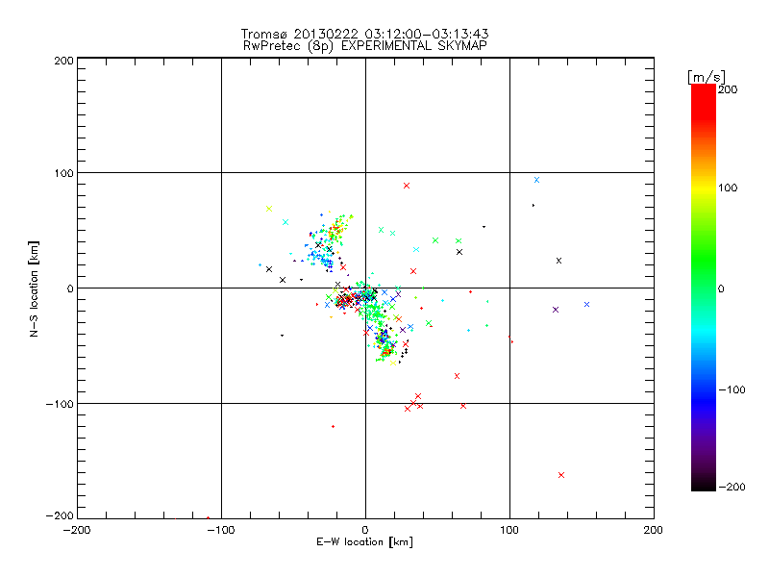Select the blue -100 m/s band on the colorbar

click(x=704, y=389)
